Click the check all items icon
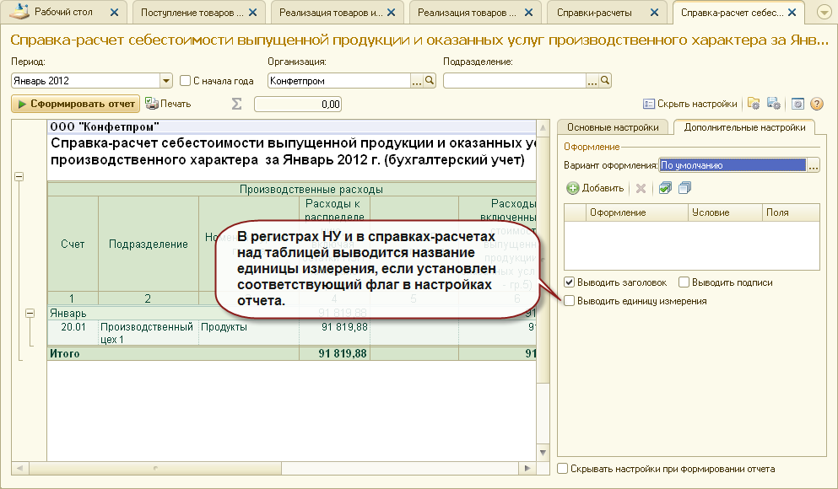Viewport: 838px width, 489px height. tap(665, 188)
